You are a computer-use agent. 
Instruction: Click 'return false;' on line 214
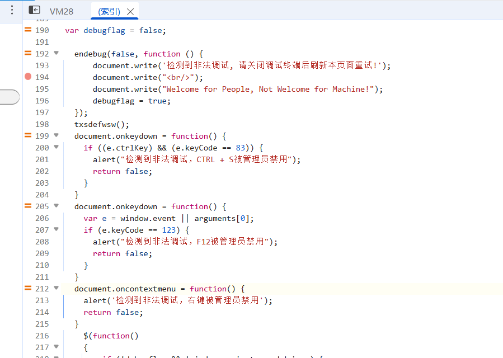point(113,312)
